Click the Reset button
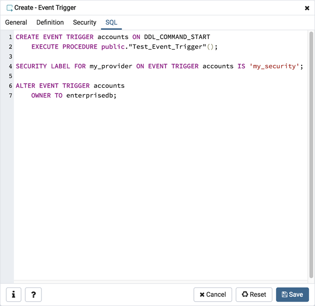This screenshot has width=315, height=306. [254, 295]
